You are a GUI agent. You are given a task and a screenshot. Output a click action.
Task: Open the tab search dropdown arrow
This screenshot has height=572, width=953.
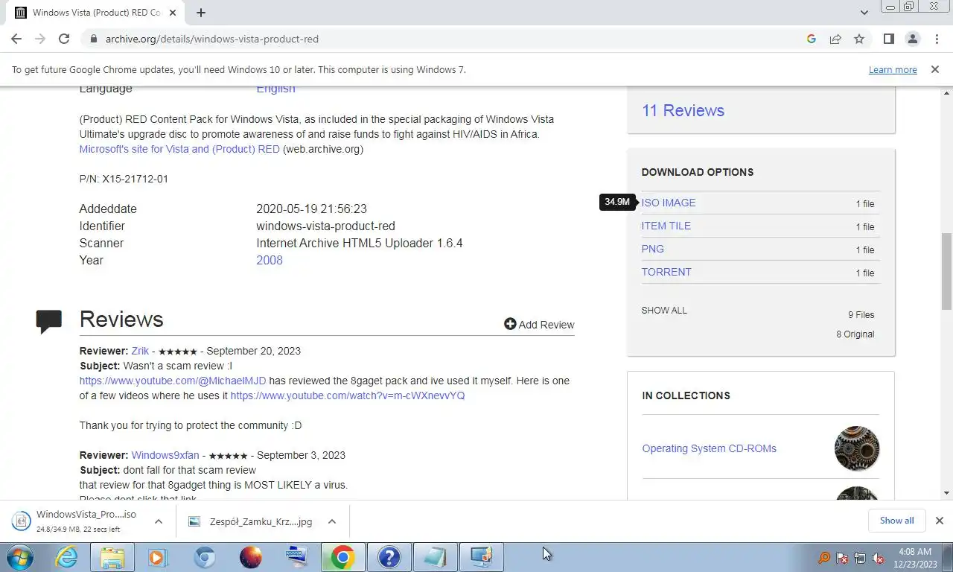tap(864, 13)
